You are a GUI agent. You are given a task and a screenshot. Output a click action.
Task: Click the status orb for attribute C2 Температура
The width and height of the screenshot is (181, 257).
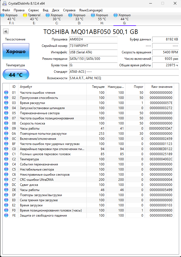coord(6,159)
